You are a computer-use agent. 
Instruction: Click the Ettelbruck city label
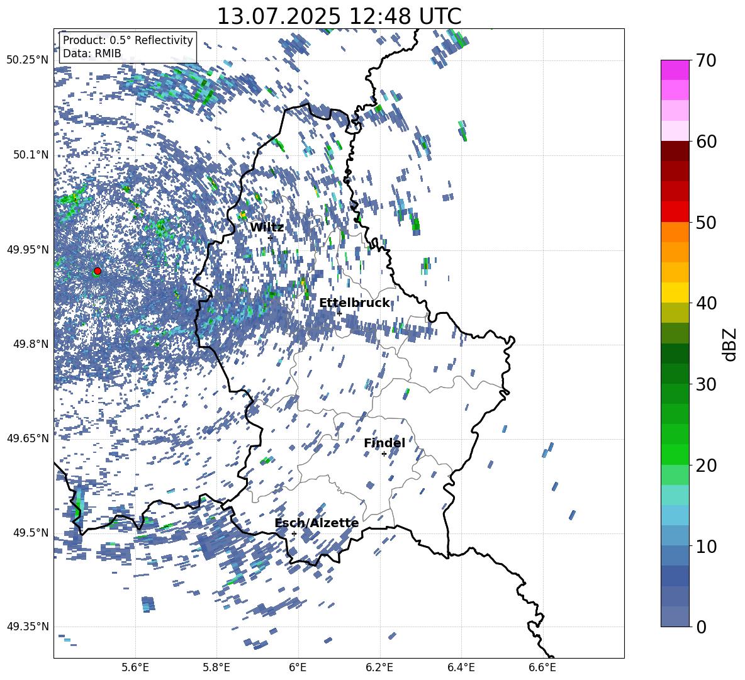(x=354, y=303)
